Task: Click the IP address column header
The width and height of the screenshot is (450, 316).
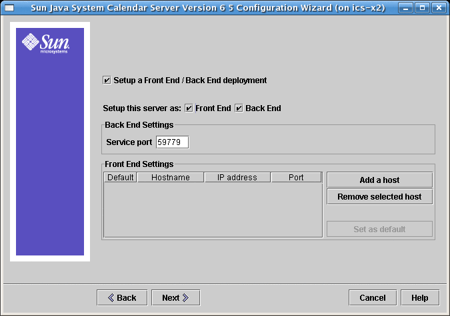Action: [237, 178]
